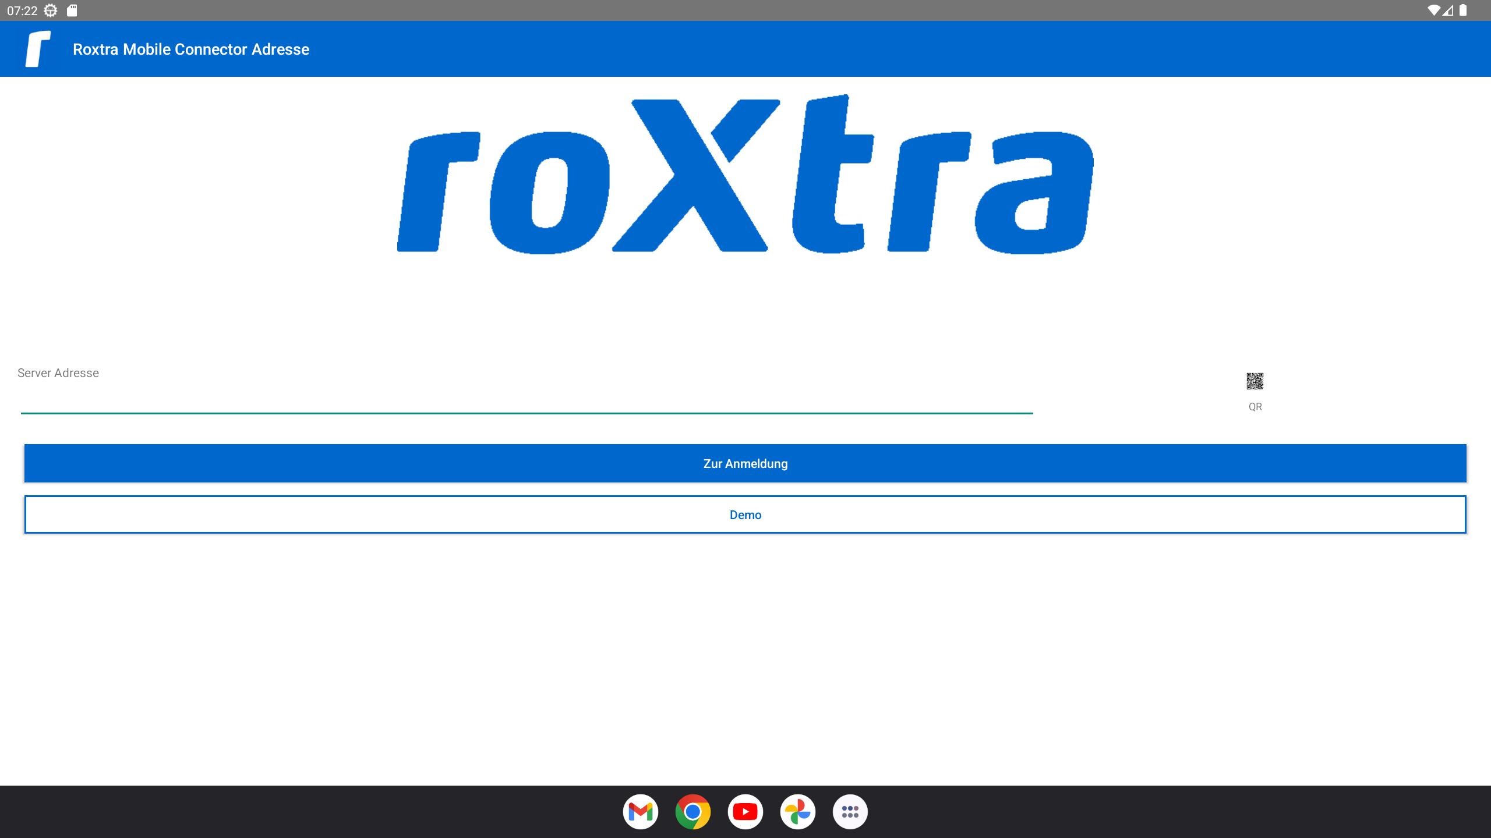1491x838 pixels.
Task: Tap the battery status icon
Action: pos(1463,10)
